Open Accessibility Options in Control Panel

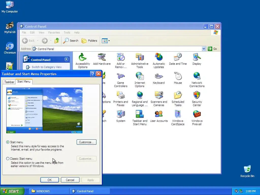(x=83, y=60)
